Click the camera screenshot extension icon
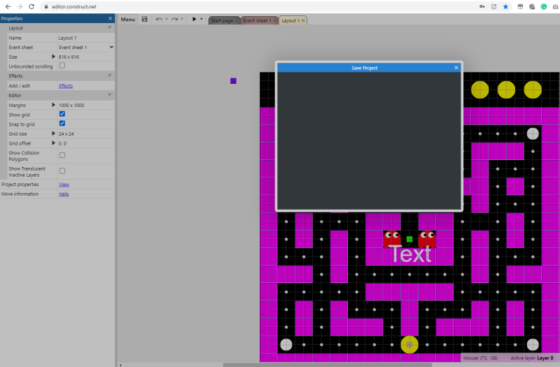This screenshot has width=560, height=367. [556, 6]
